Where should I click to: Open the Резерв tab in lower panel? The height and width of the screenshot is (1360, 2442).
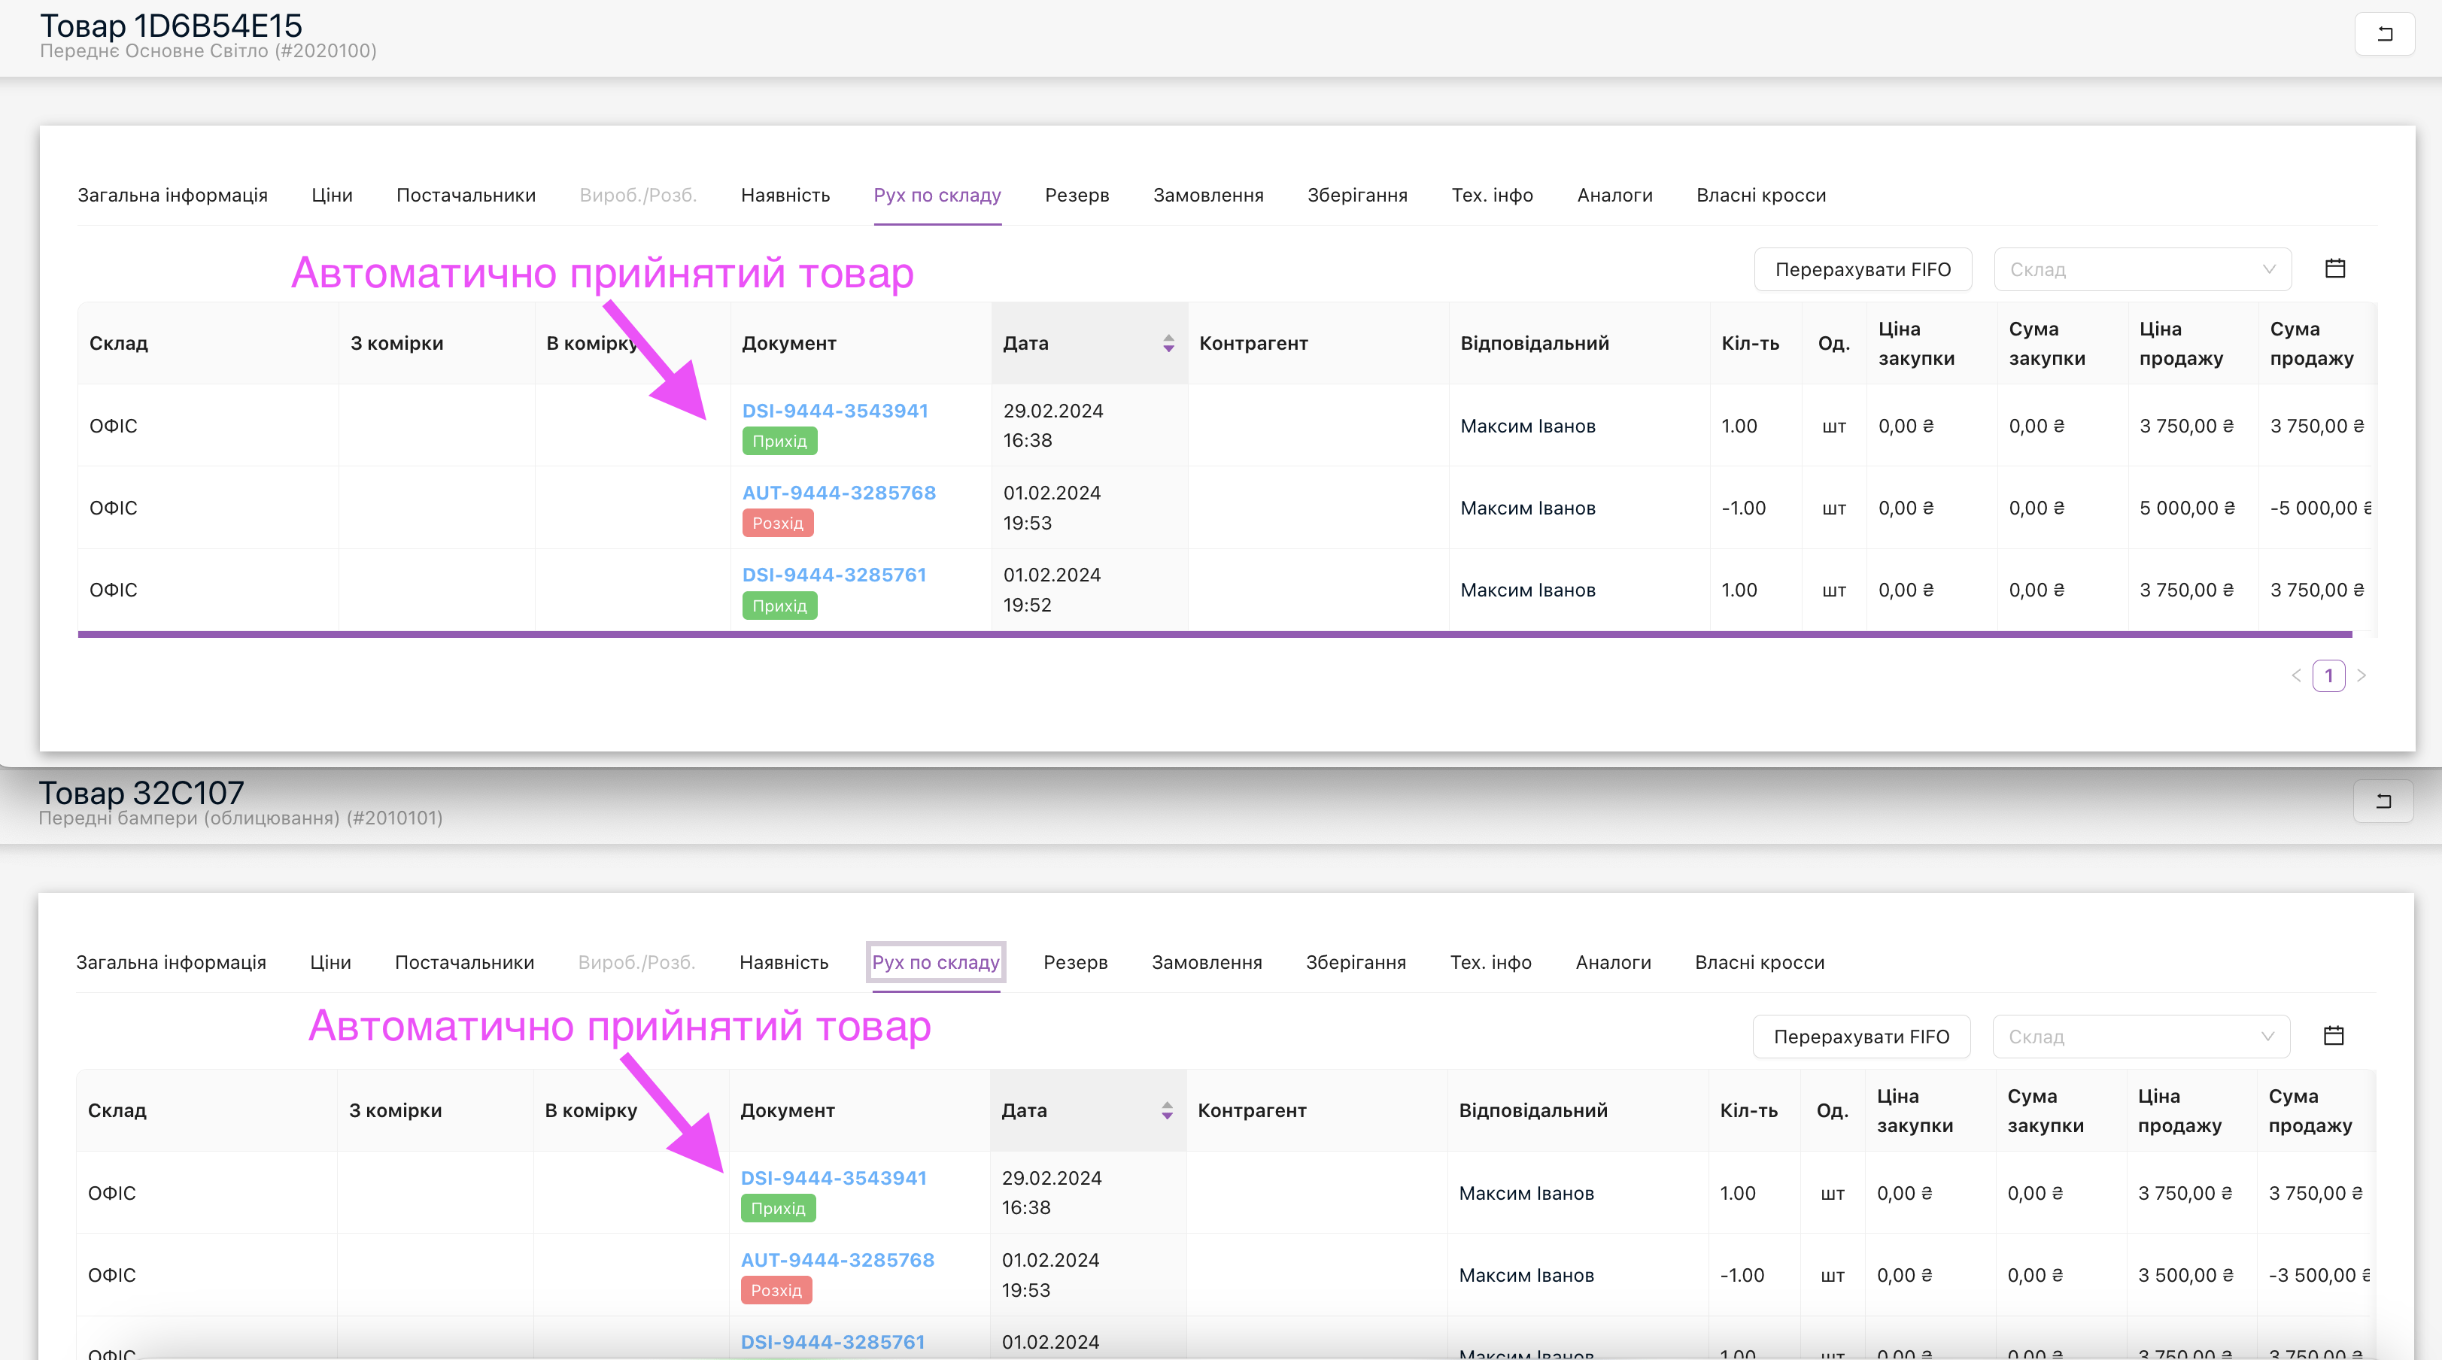(x=1075, y=962)
